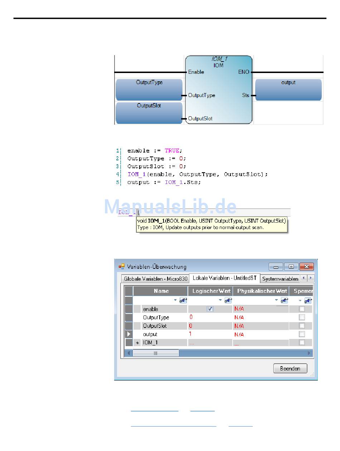Toggle the enable logical value checkbox
Viewport: 340px width, 451px height.
[210, 309]
